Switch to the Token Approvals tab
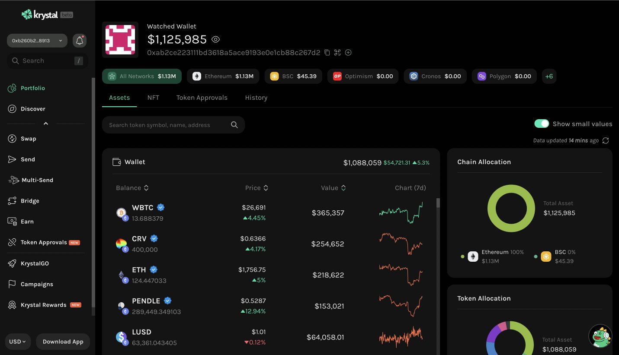 [x=202, y=98]
